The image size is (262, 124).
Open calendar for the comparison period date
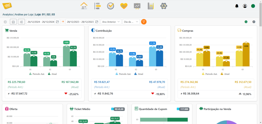tap(97, 22)
